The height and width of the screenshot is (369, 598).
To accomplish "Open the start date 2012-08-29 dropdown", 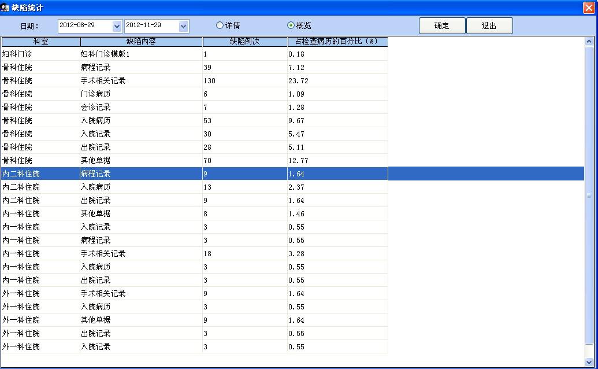I will [x=117, y=26].
